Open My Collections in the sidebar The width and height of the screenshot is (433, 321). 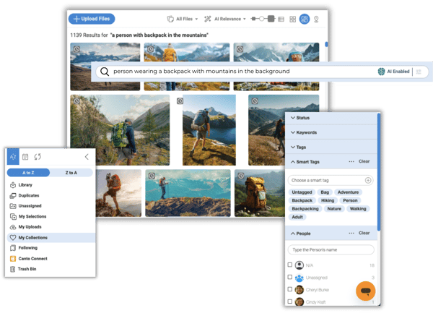coord(32,237)
